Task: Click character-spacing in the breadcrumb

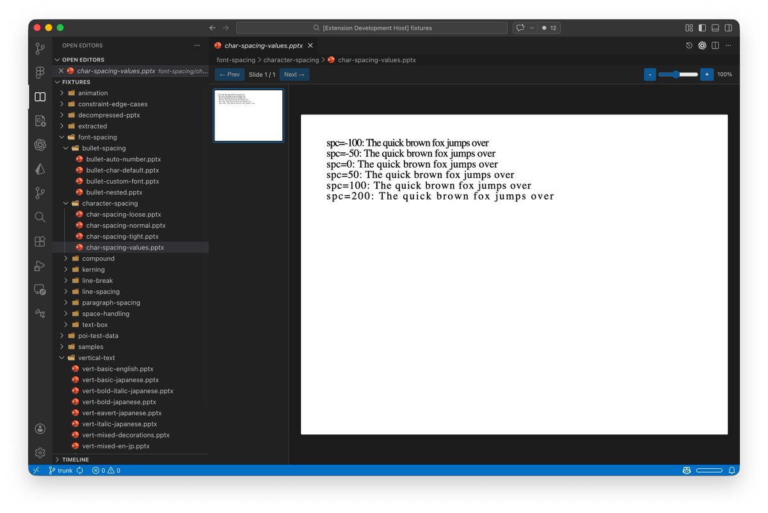Action: click(x=291, y=60)
